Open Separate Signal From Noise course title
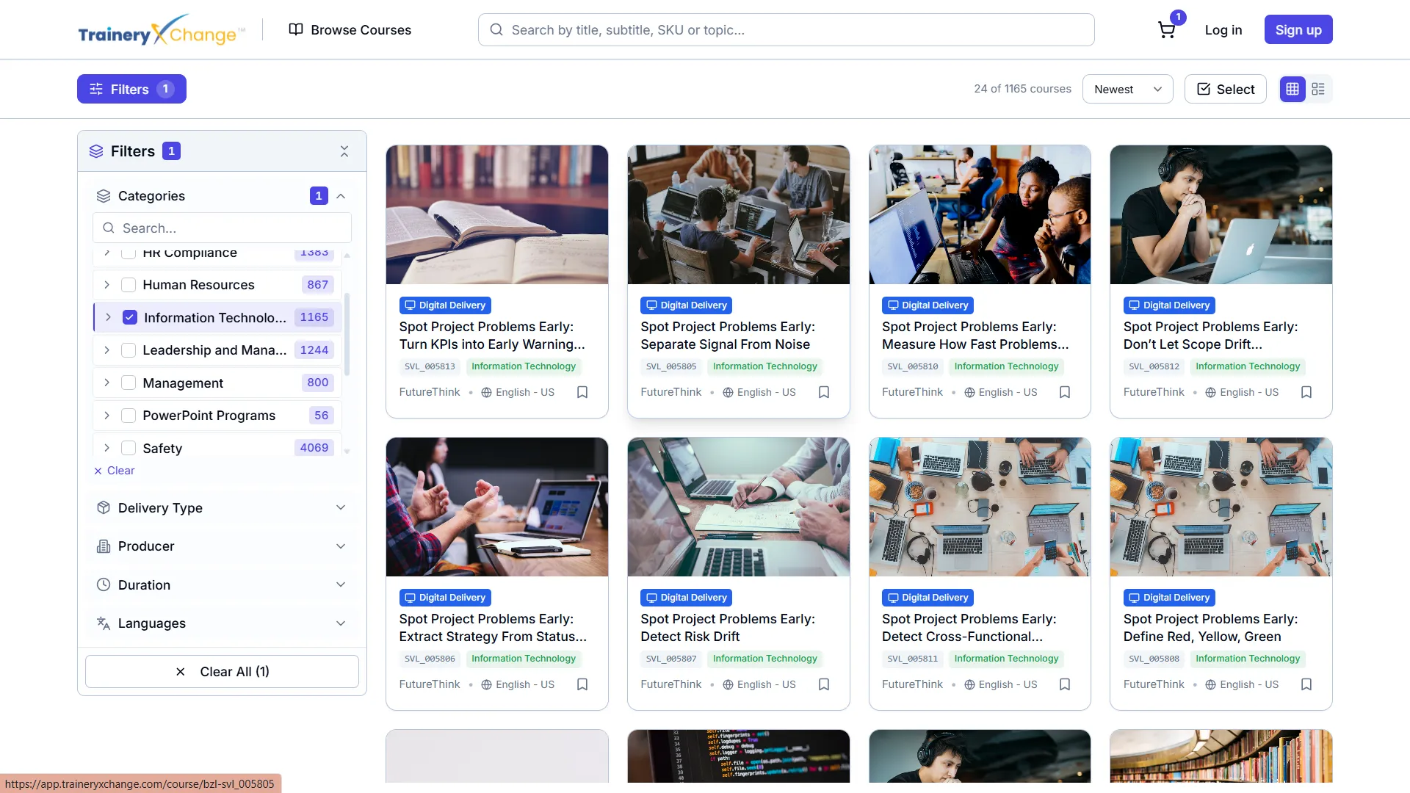1410x793 pixels. coord(727,336)
